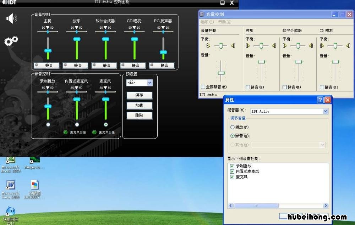Mute the 波形 channel in IDT panel
This screenshot has height=225, width=355.
click(75, 65)
